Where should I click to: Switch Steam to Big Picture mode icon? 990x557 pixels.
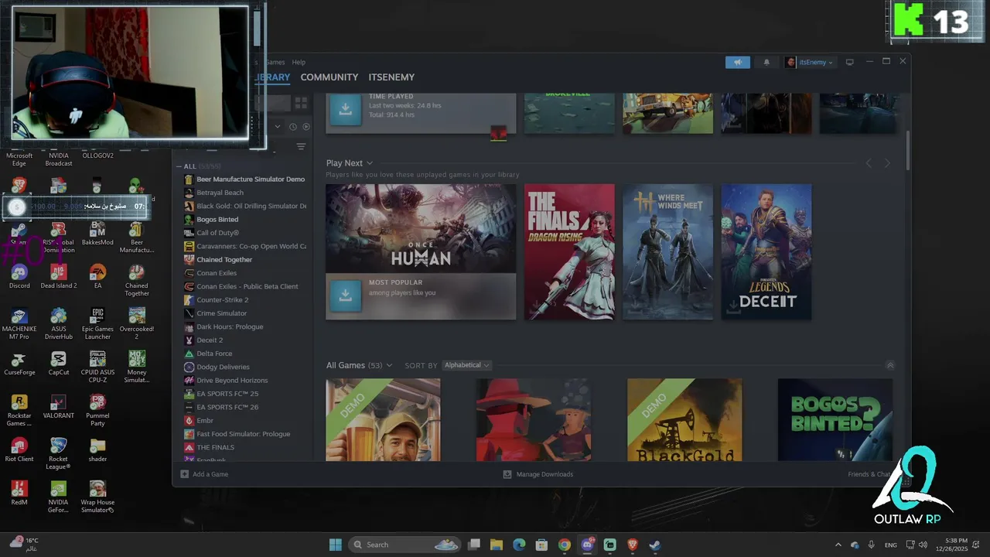coord(849,62)
